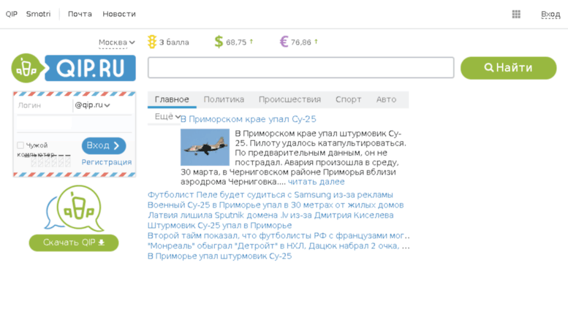Open the apps grid icon
Image resolution: width=568 pixels, height=309 pixels.
click(x=516, y=14)
